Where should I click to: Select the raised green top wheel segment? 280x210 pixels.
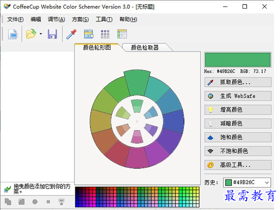click(x=137, y=83)
